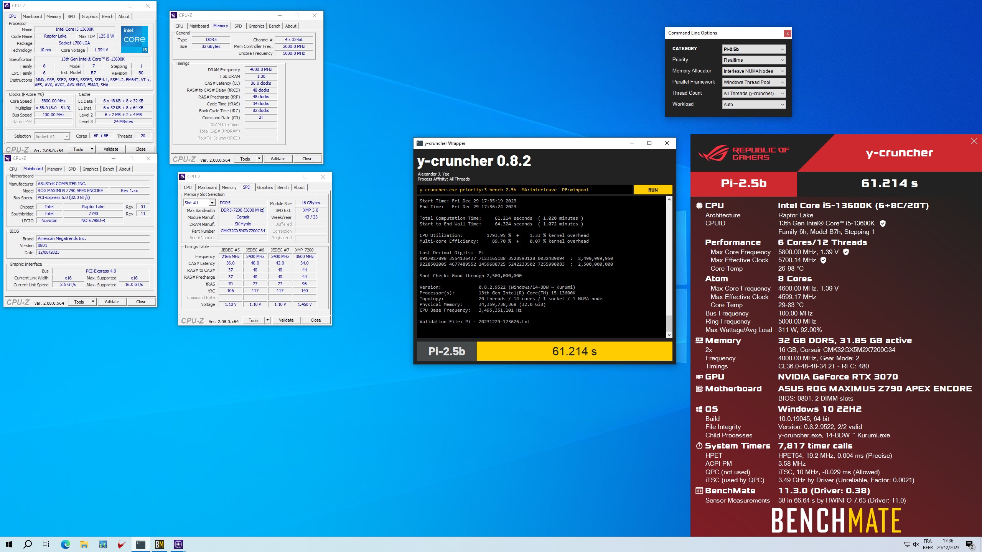Screen dimensions: 982x552
Task: Switch to the terminal taskbar icon
Action: point(141,544)
